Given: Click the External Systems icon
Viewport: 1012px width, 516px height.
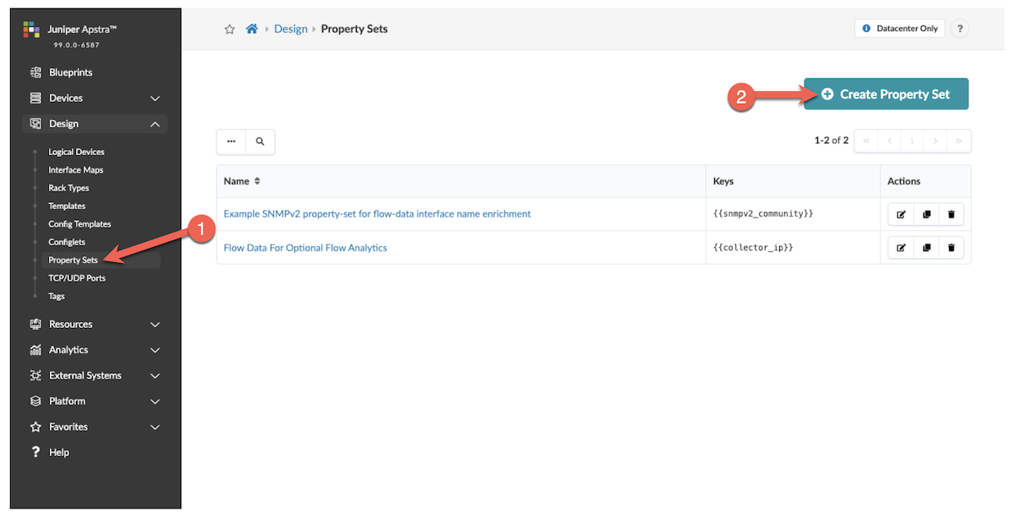Looking at the screenshot, I should [35, 375].
